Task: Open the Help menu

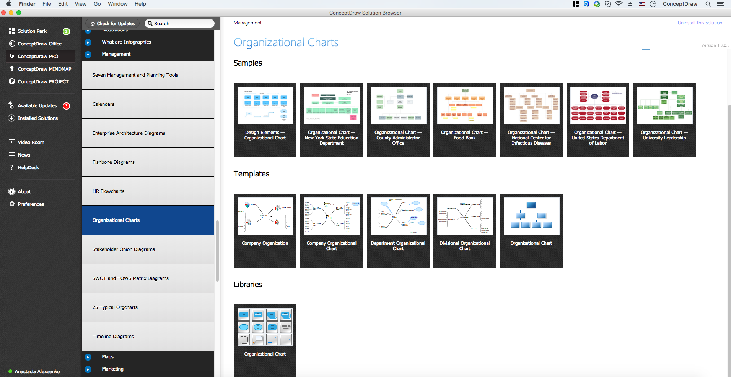Action: (x=140, y=4)
